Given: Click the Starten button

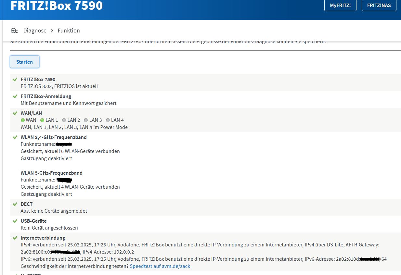Looking at the screenshot, I should [25, 62].
